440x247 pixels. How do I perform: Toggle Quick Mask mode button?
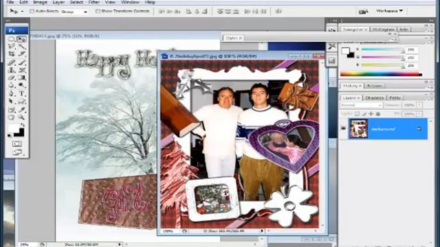coord(16,144)
